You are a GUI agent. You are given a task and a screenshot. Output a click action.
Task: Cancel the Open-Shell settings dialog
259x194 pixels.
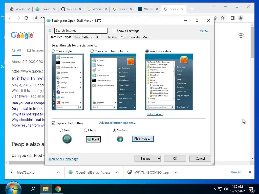coord(200,159)
